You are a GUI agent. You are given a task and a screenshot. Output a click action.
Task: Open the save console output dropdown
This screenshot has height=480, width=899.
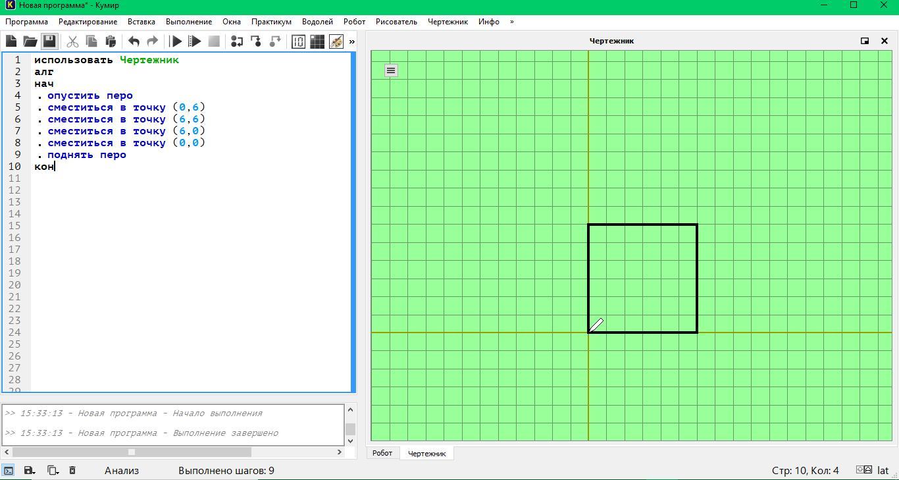coord(30,470)
